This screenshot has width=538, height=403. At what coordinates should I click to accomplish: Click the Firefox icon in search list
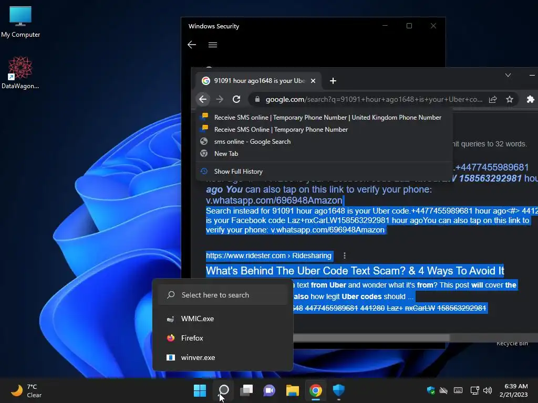[x=171, y=338]
